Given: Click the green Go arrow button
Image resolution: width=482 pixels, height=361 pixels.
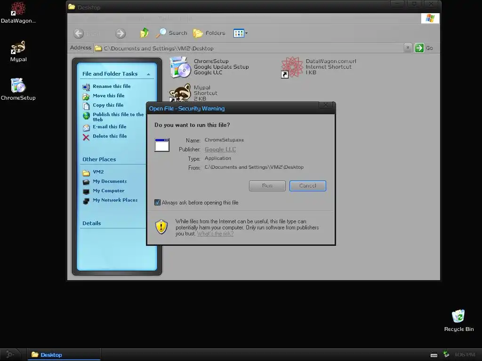Looking at the screenshot, I should click(419, 48).
